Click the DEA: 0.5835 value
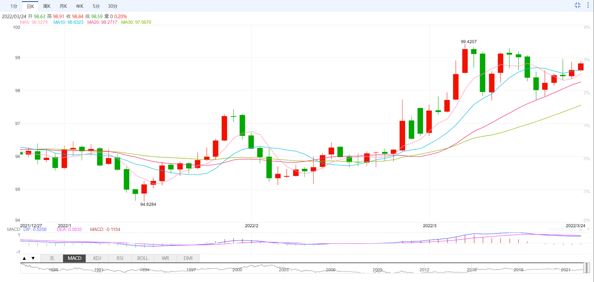 coord(69,229)
